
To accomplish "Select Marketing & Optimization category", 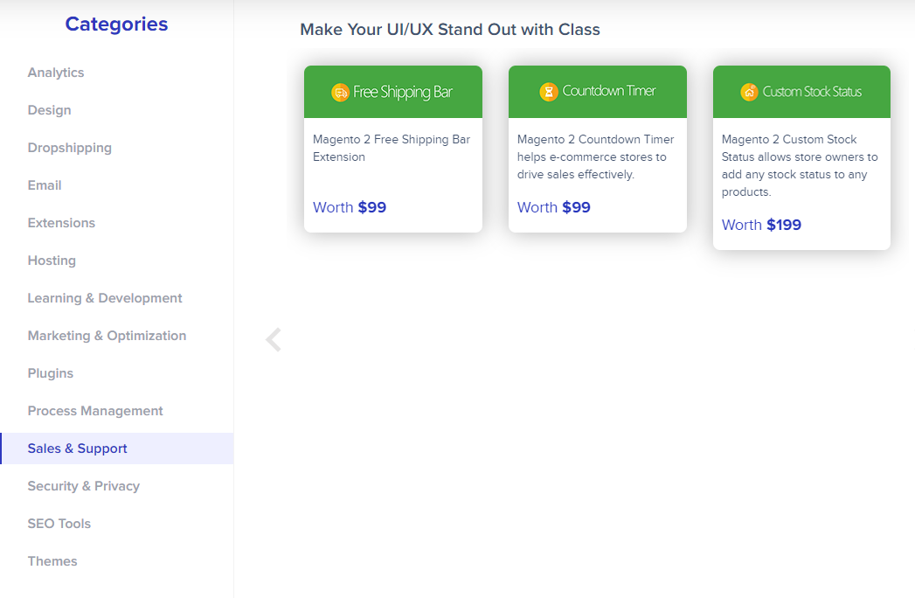I will (x=107, y=336).
